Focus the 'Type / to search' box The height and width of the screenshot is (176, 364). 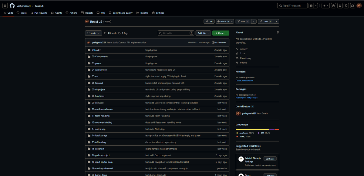(292, 6)
